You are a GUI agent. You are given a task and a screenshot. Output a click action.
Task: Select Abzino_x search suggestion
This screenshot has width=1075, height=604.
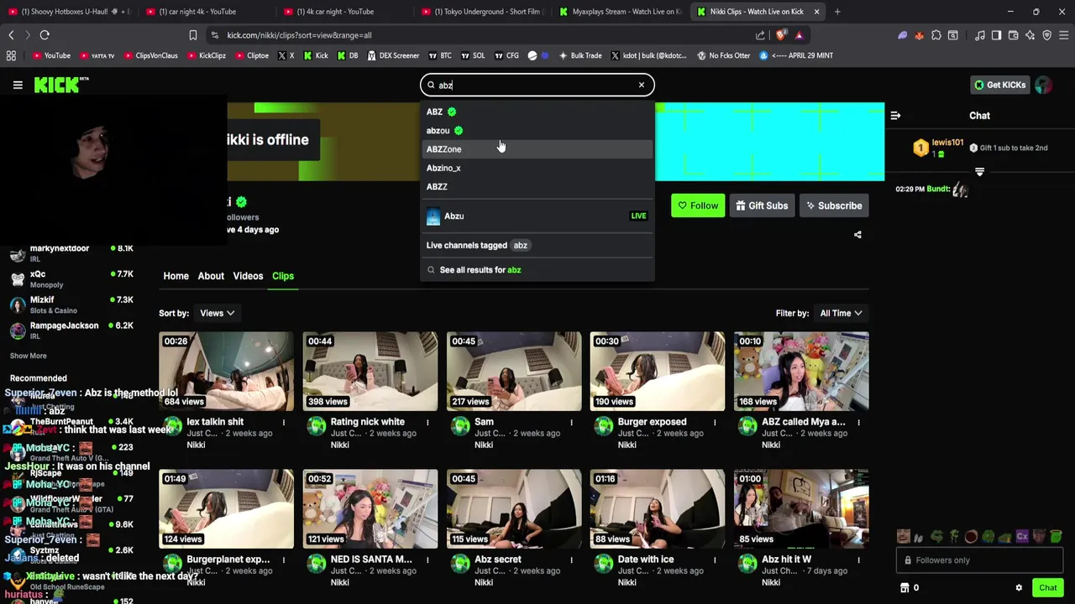537,168
